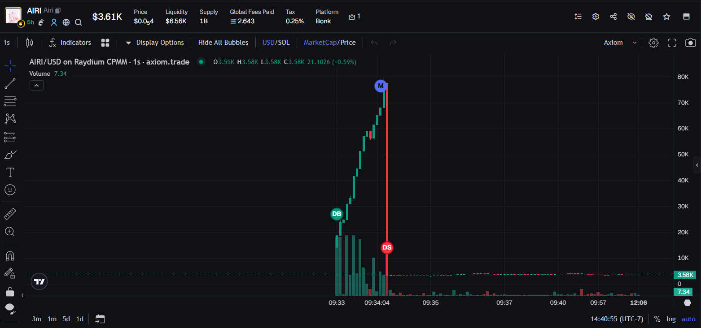This screenshot has width=701, height=328.
Task: Activate the magnet snap mode
Action: tap(10, 256)
